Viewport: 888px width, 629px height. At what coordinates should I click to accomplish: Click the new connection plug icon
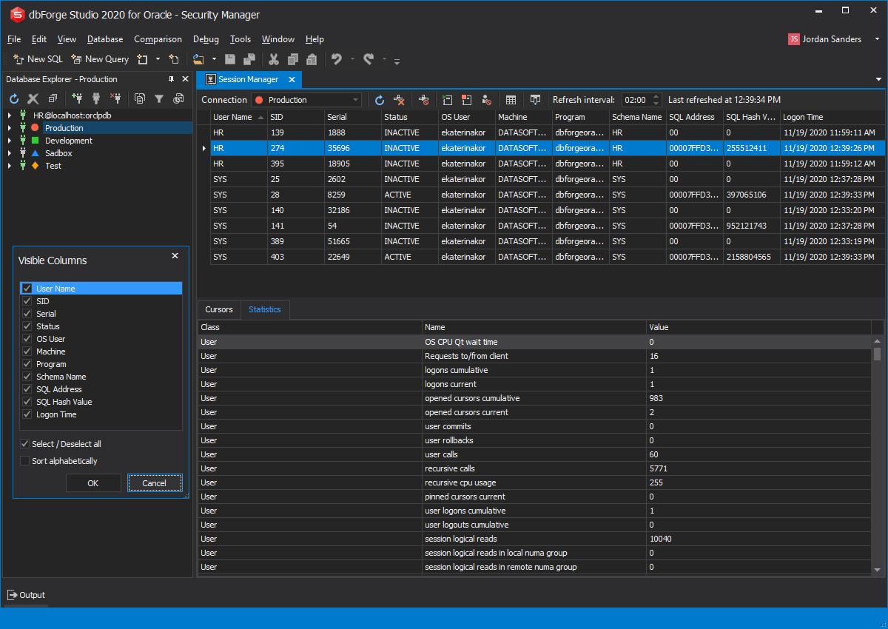[x=77, y=98]
